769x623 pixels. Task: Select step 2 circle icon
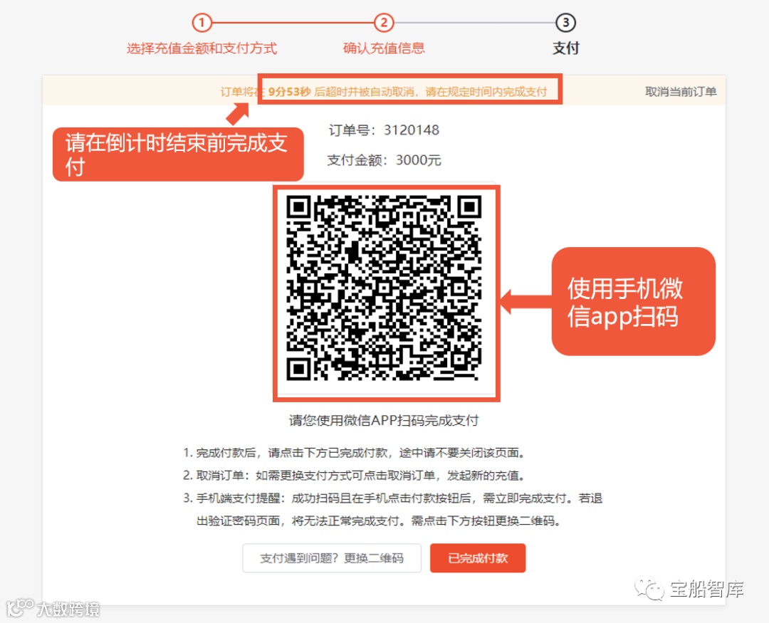coord(384,23)
